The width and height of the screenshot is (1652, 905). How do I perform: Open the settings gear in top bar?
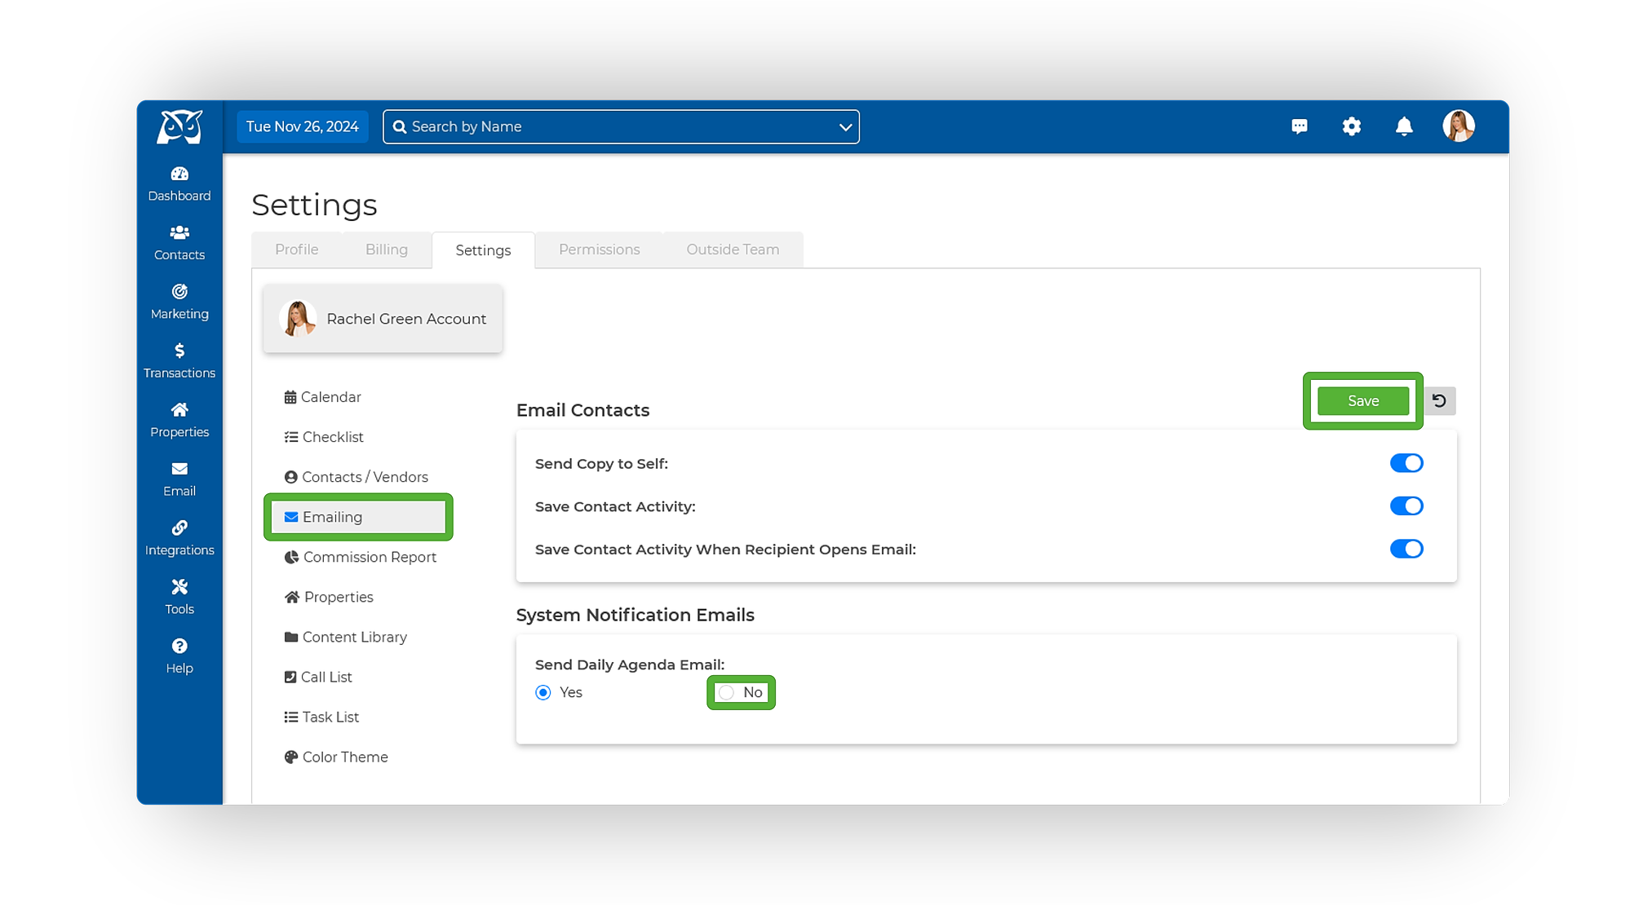[1352, 126]
